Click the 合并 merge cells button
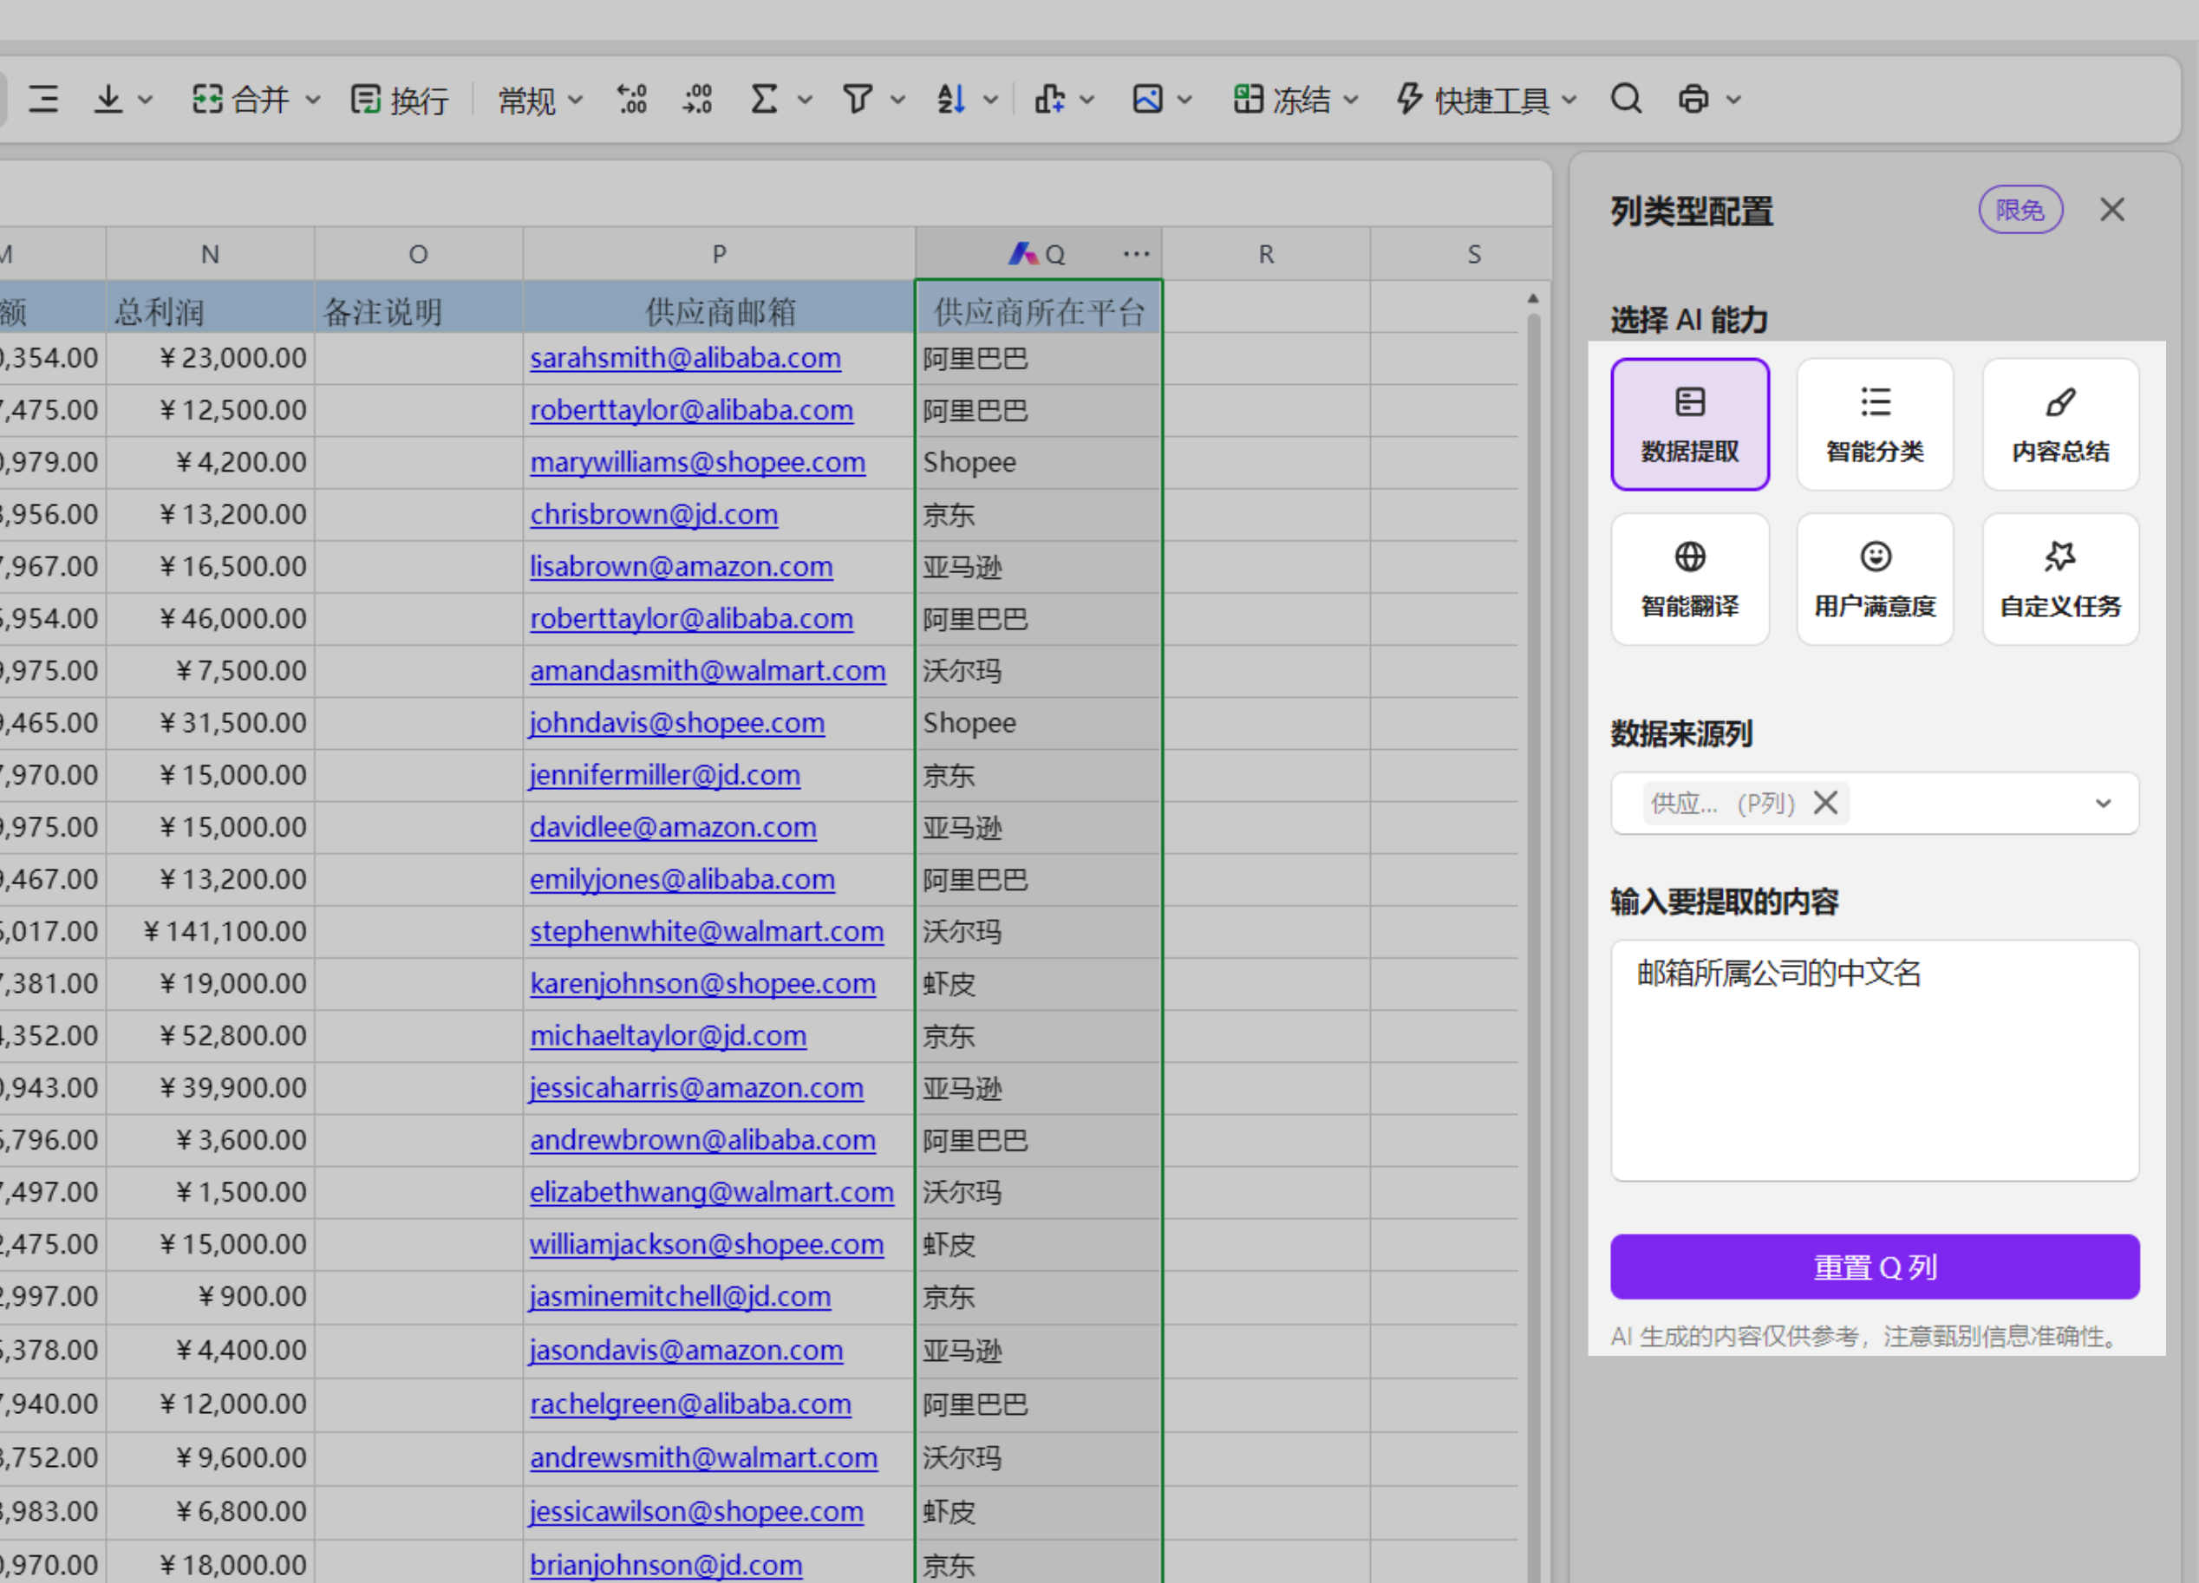 241,99
